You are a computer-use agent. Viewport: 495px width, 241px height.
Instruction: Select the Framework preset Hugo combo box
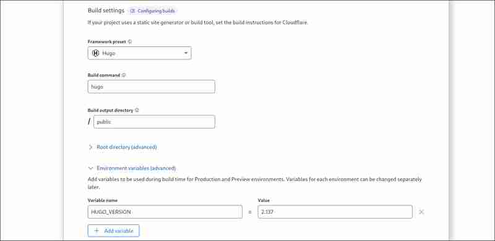coord(140,53)
